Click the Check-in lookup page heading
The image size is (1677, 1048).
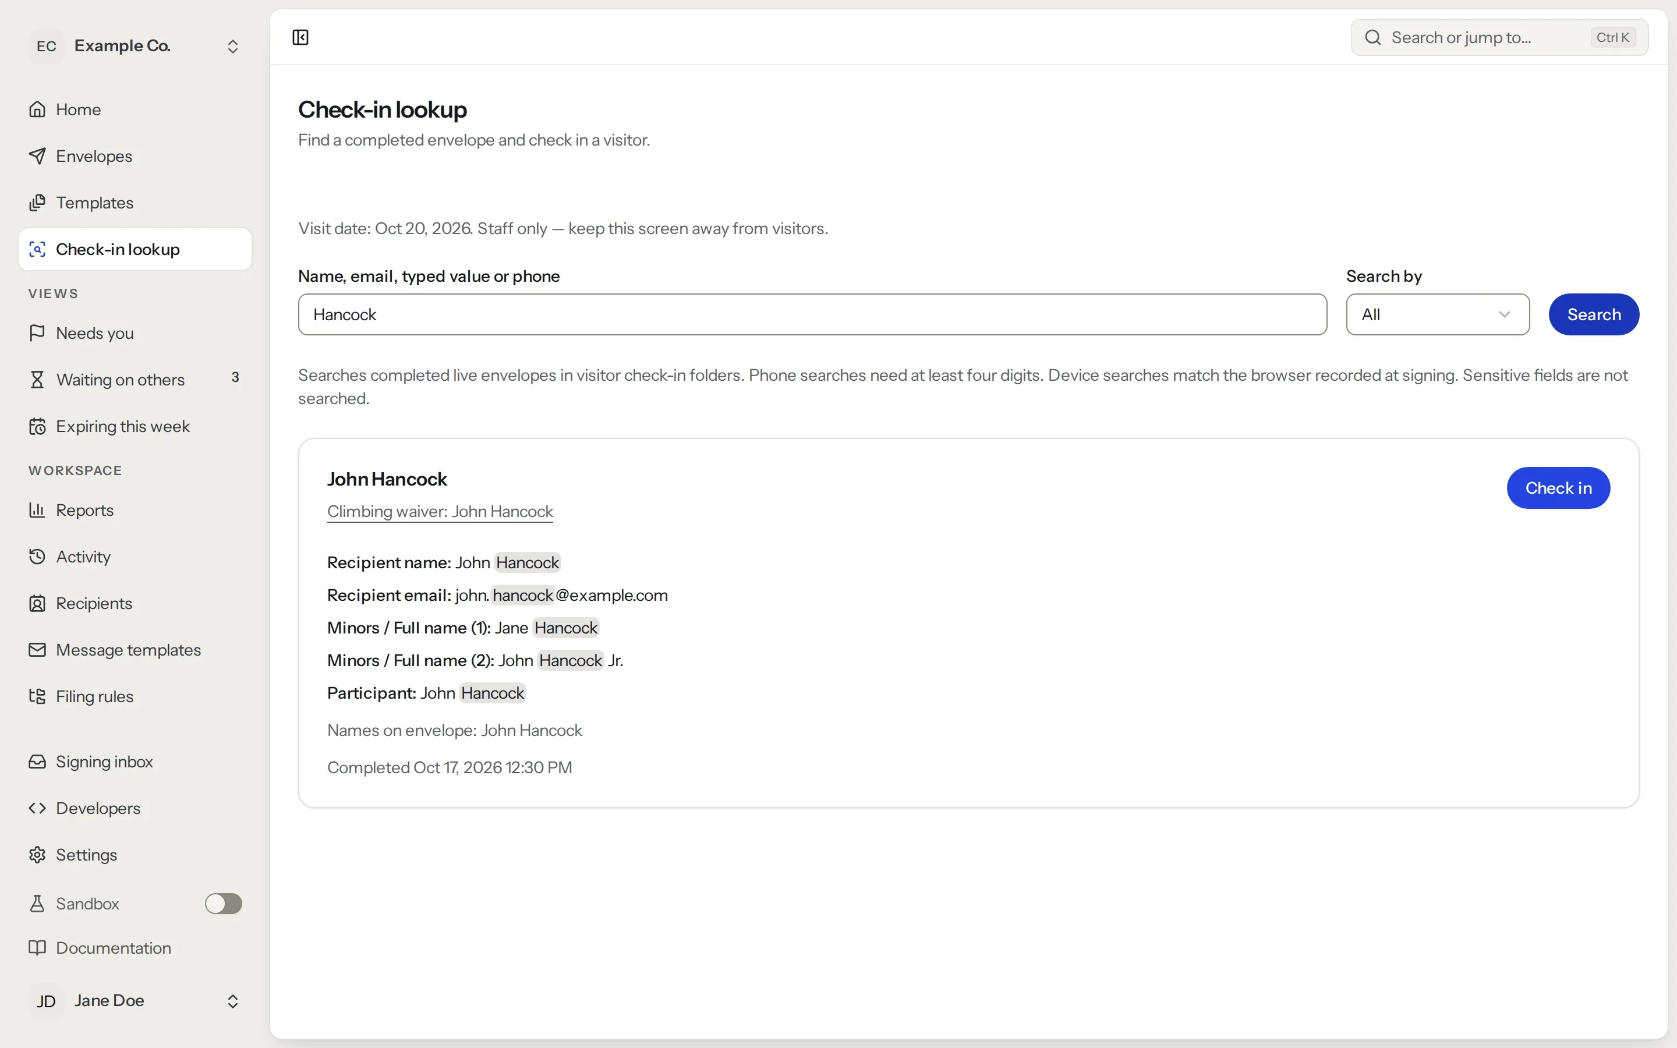[383, 109]
